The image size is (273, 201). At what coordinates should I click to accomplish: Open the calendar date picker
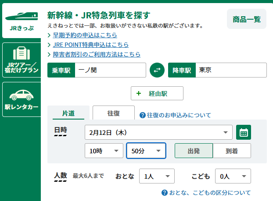[x=244, y=132]
